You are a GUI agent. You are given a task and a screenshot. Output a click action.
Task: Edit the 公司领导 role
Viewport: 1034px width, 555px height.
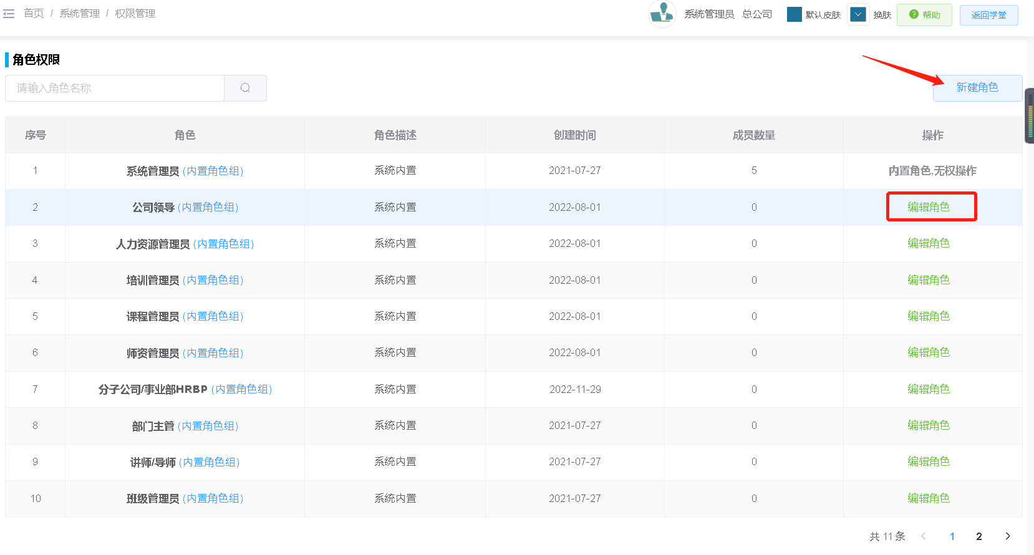point(928,207)
